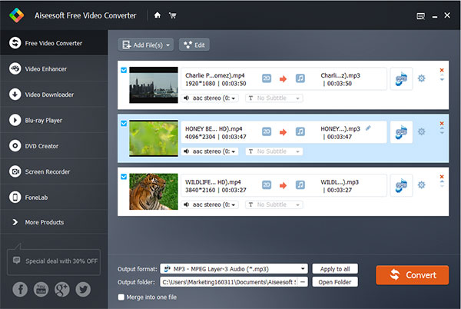Click the Open Folder button
Image resolution: width=461 pixels, height=309 pixels.
tap(335, 282)
